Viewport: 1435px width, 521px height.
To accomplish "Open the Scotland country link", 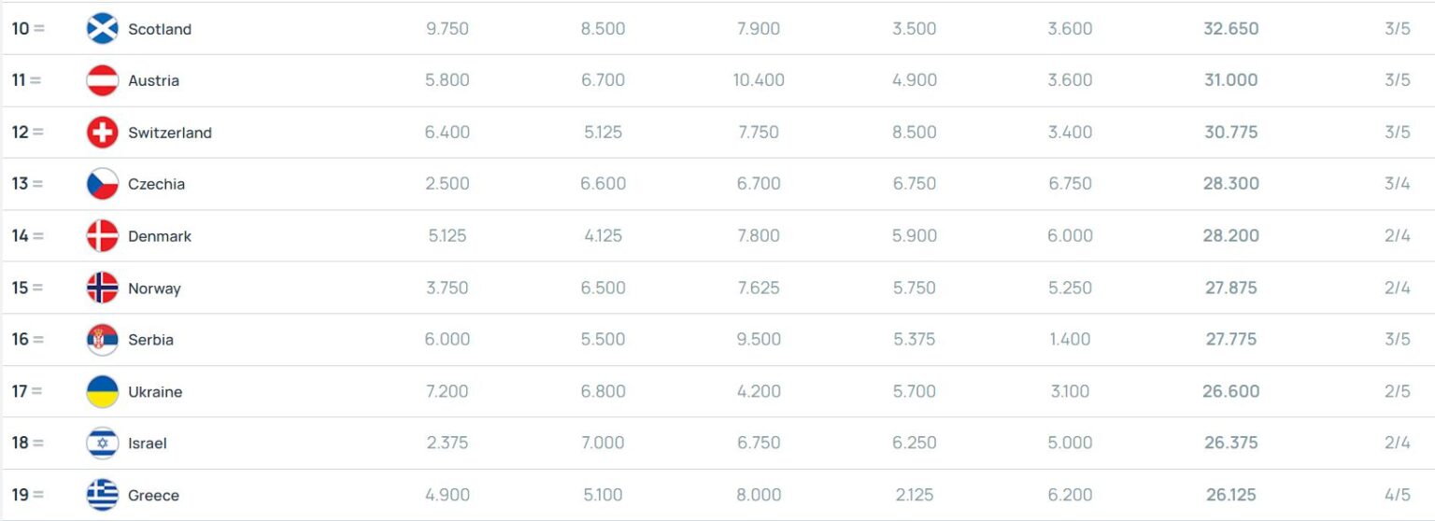I will 160,29.
